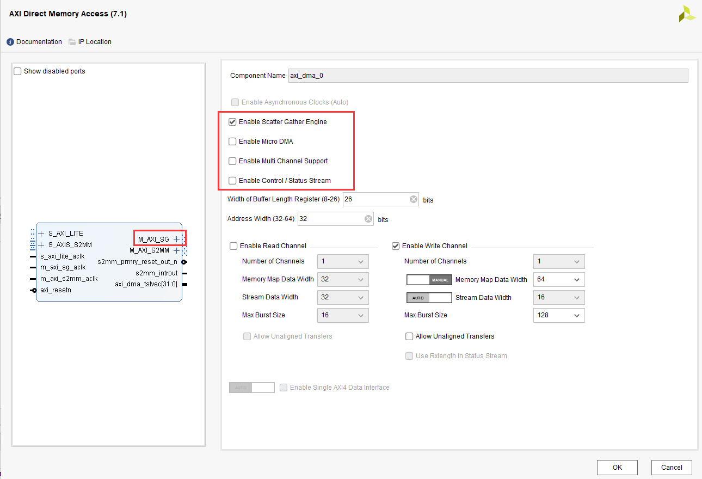Open Write Channel Memory Map Data Width dropdown
702x479 pixels.
point(559,280)
